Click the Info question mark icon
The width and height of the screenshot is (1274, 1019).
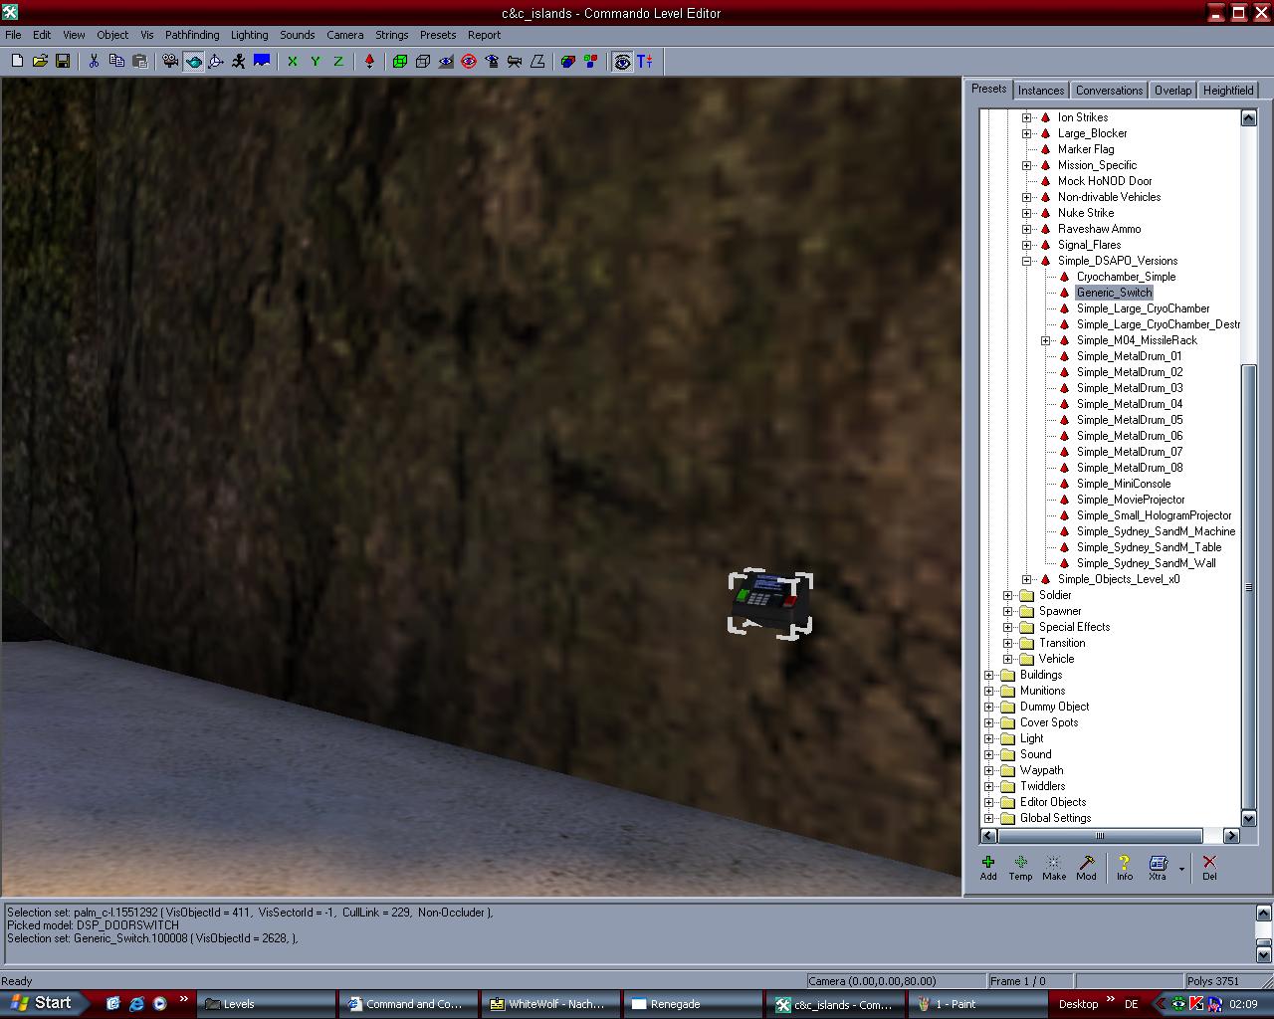[1124, 867]
